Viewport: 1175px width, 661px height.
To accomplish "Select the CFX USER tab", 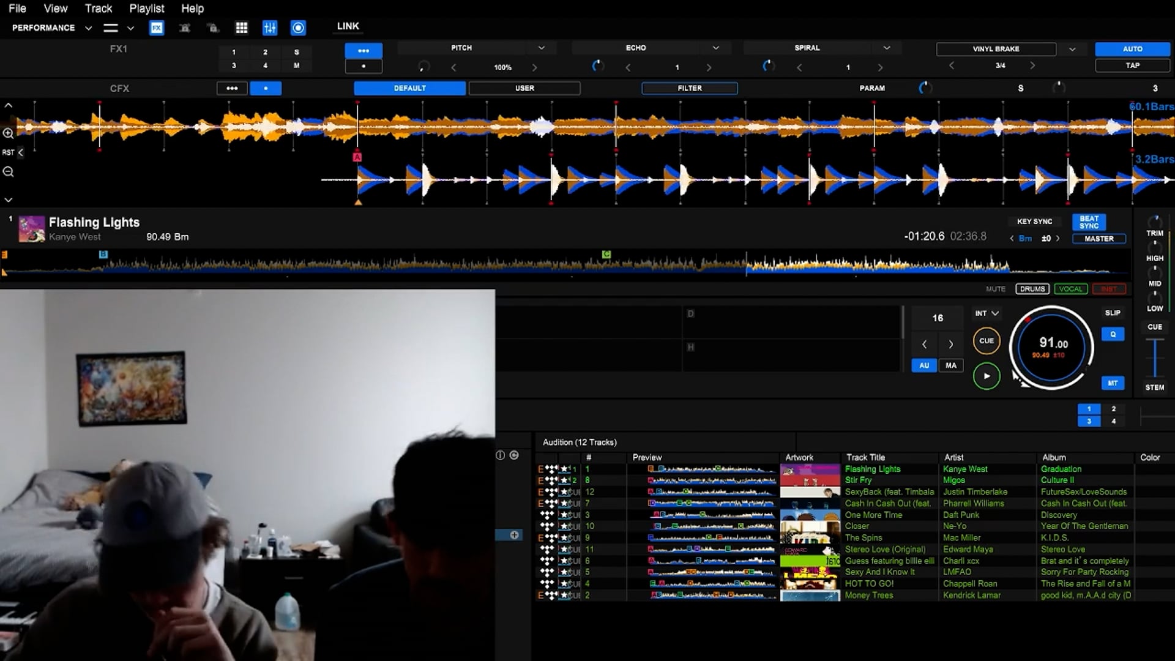I will [524, 88].
